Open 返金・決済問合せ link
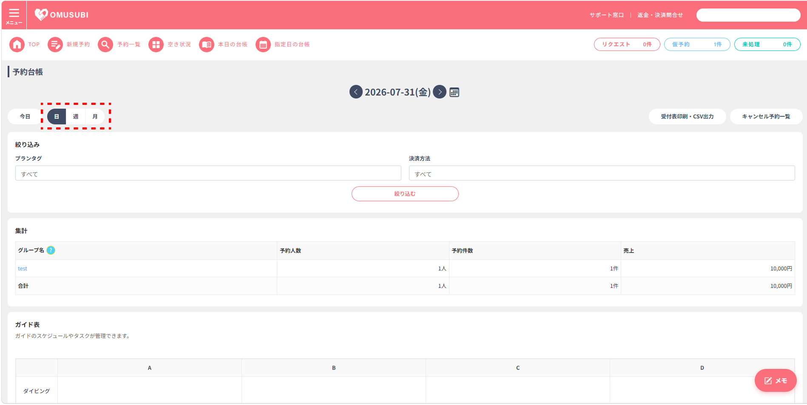The width and height of the screenshot is (807, 405). pos(660,15)
